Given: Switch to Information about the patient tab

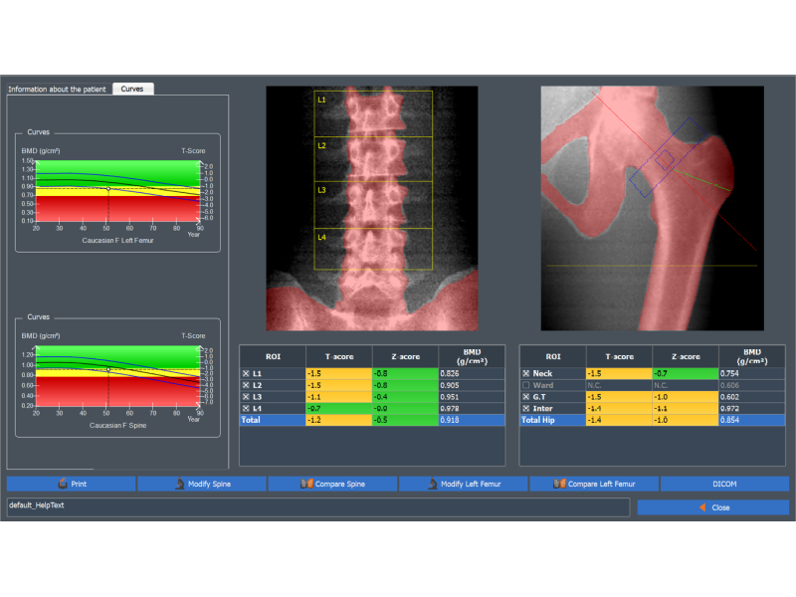Looking at the screenshot, I should click(x=59, y=89).
